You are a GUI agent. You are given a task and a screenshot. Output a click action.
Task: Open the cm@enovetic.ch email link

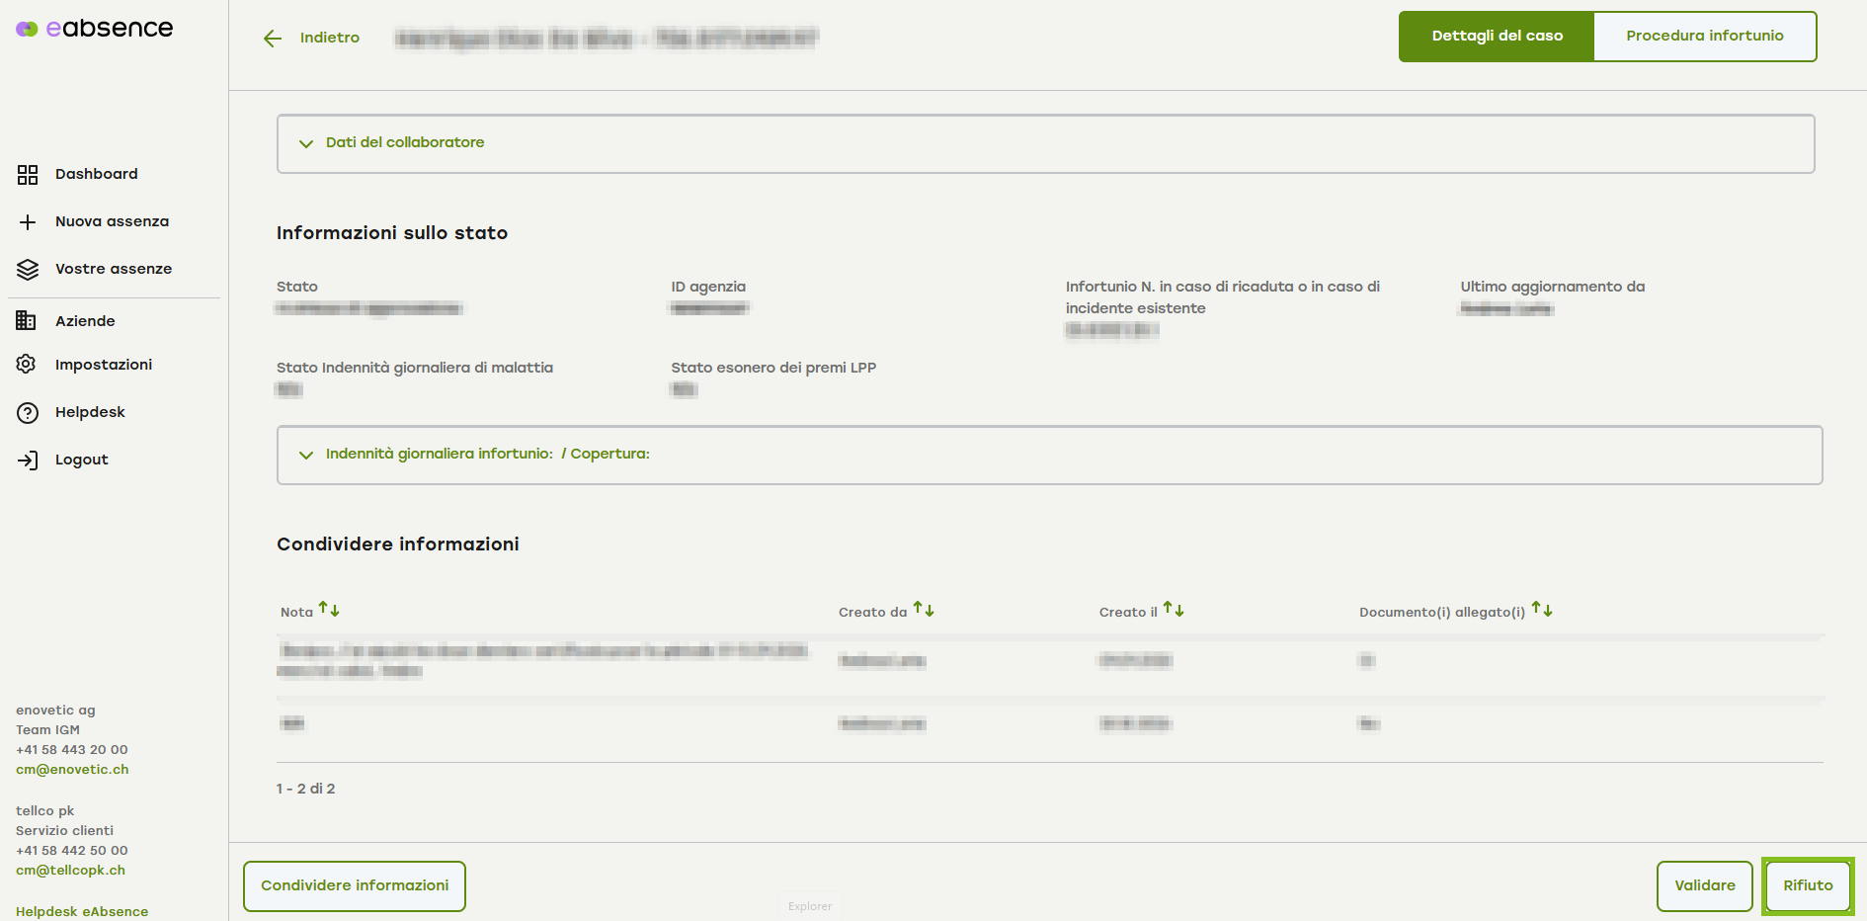click(72, 770)
